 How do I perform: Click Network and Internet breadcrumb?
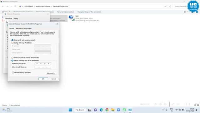click(x=43, y=6)
